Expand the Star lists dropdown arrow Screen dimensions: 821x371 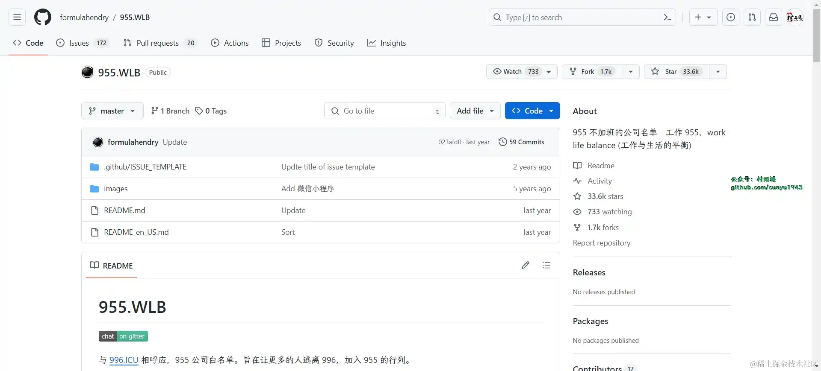pyautogui.click(x=718, y=72)
